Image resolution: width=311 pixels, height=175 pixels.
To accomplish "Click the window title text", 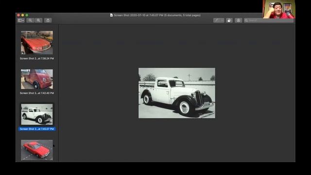I will pyautogui.click(x=157, y=15).
